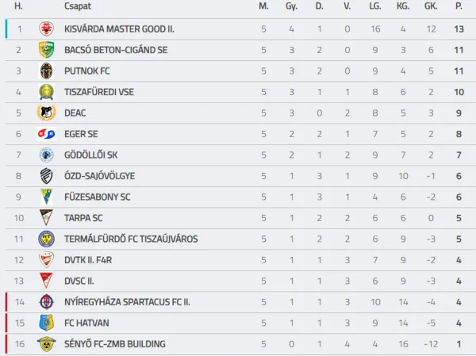Sort table by the P. points column
Screen dimensions: 476x356
point(459,6)
